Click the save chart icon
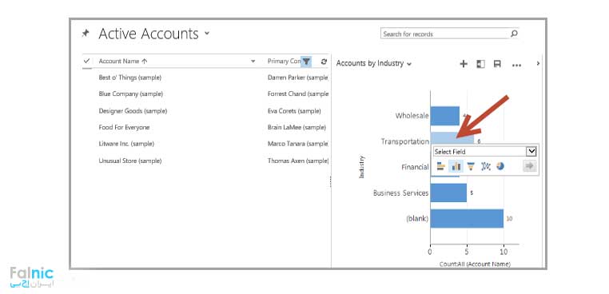Screen dimensions: 609x294 497,64
